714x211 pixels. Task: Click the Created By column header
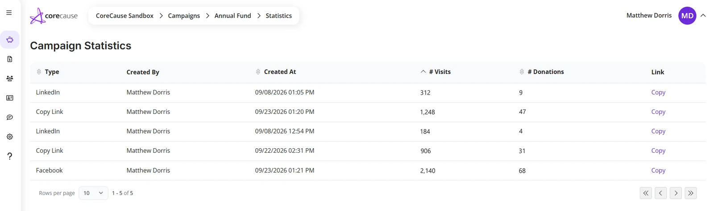(x=143, y=72)
